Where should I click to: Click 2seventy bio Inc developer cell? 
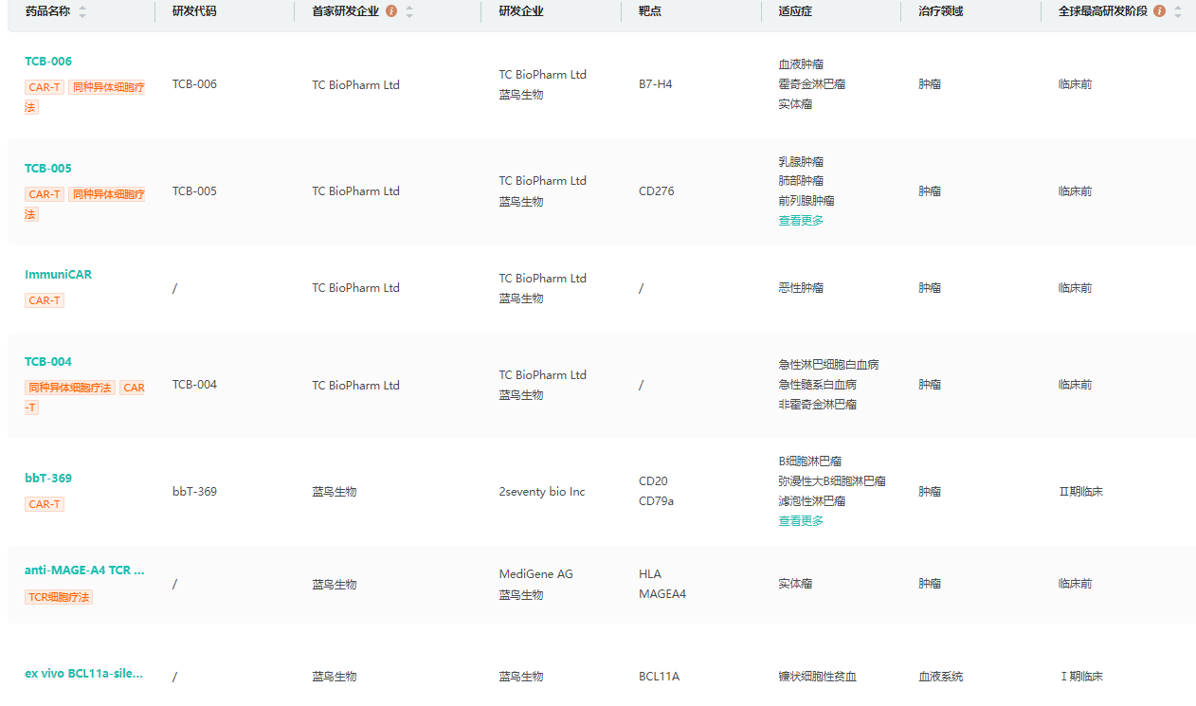coord(542,492)
